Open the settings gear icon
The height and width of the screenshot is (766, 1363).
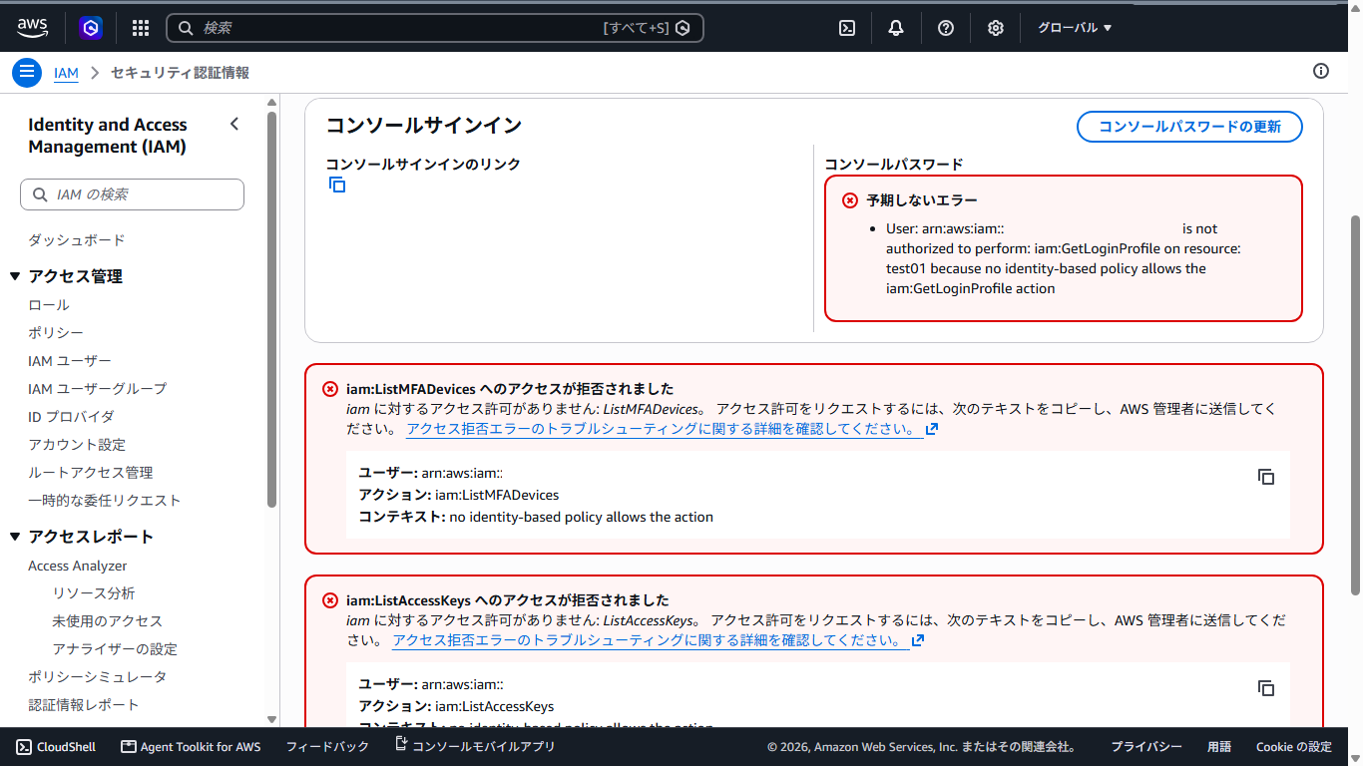click(x=995, y=28)
